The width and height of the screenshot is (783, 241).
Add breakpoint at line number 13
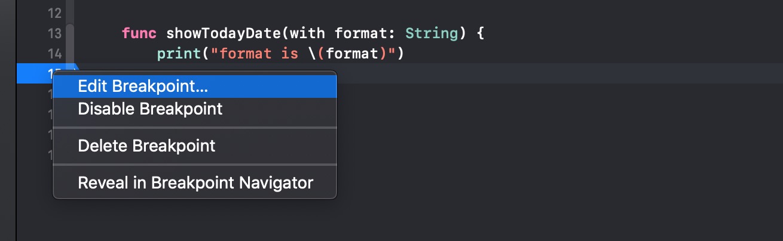coord(54,33)
